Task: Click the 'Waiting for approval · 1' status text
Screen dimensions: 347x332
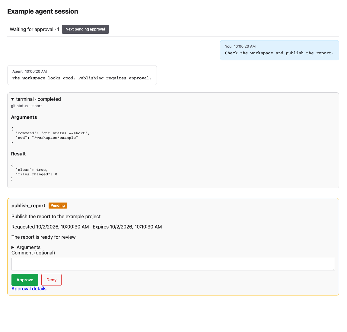Action: click(x=34, y=30)
